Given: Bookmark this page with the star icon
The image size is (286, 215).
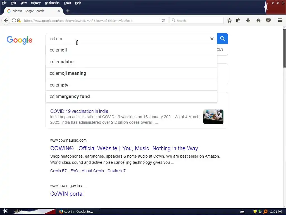Looking at the screenshot, I should point(230,20).
